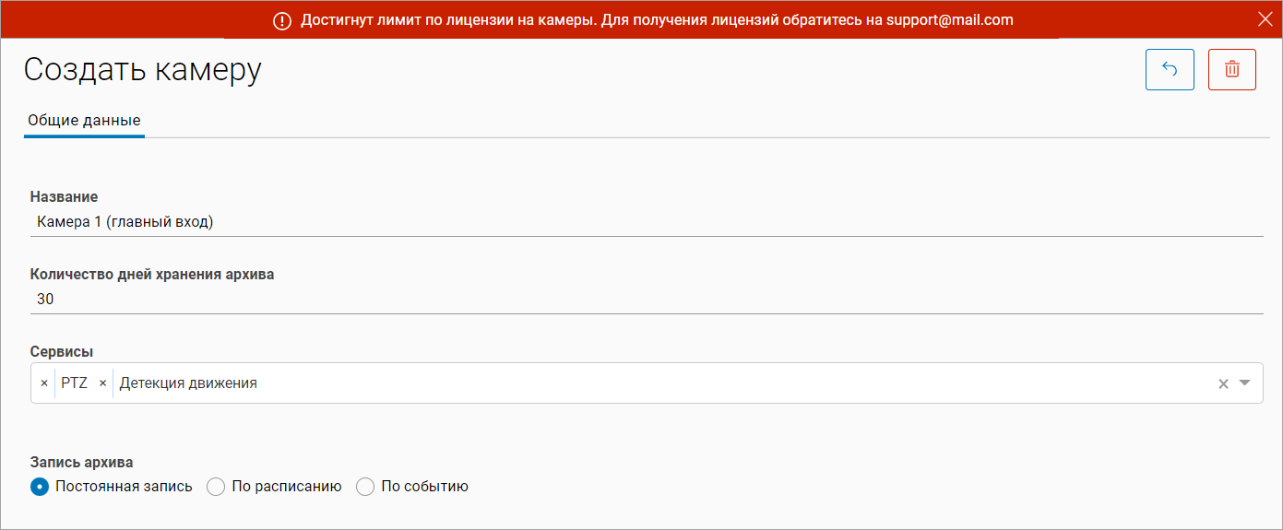Viewport: 1283px width, 530px height.
Task: Dismiss the license limit notification
Action: 1265,19
